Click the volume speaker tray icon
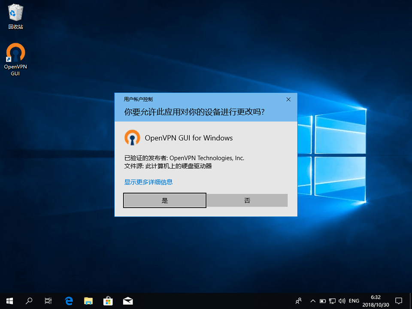The image size is (412, 309). click(342, 301)
